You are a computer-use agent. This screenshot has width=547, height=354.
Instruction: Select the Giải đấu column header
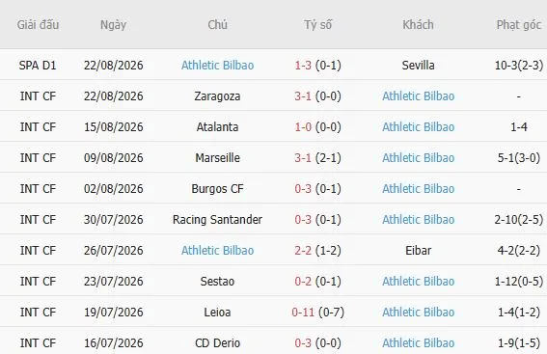[x=38, y=25]
